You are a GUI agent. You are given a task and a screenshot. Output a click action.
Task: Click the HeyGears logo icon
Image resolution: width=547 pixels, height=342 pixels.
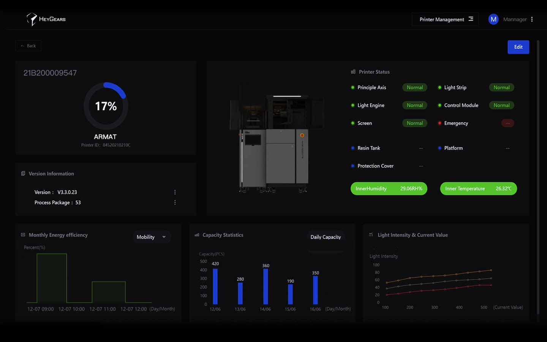coord(32,19)
